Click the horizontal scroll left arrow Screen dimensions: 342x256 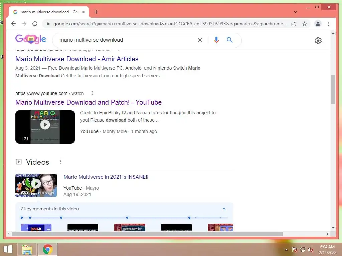click(9, 234)
